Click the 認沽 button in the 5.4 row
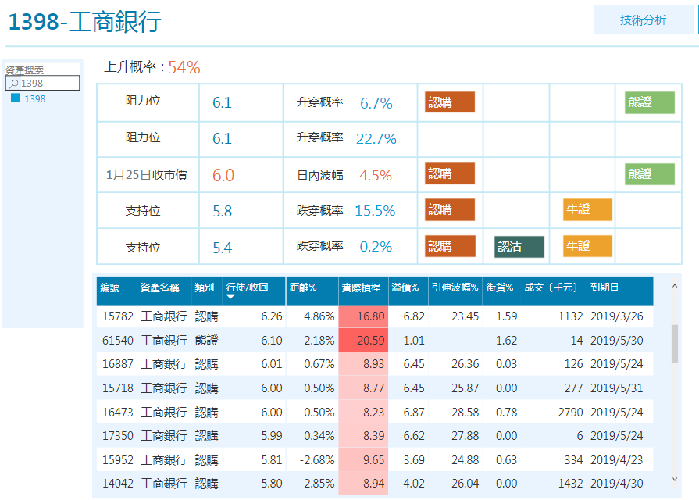 tap(519, 247)
